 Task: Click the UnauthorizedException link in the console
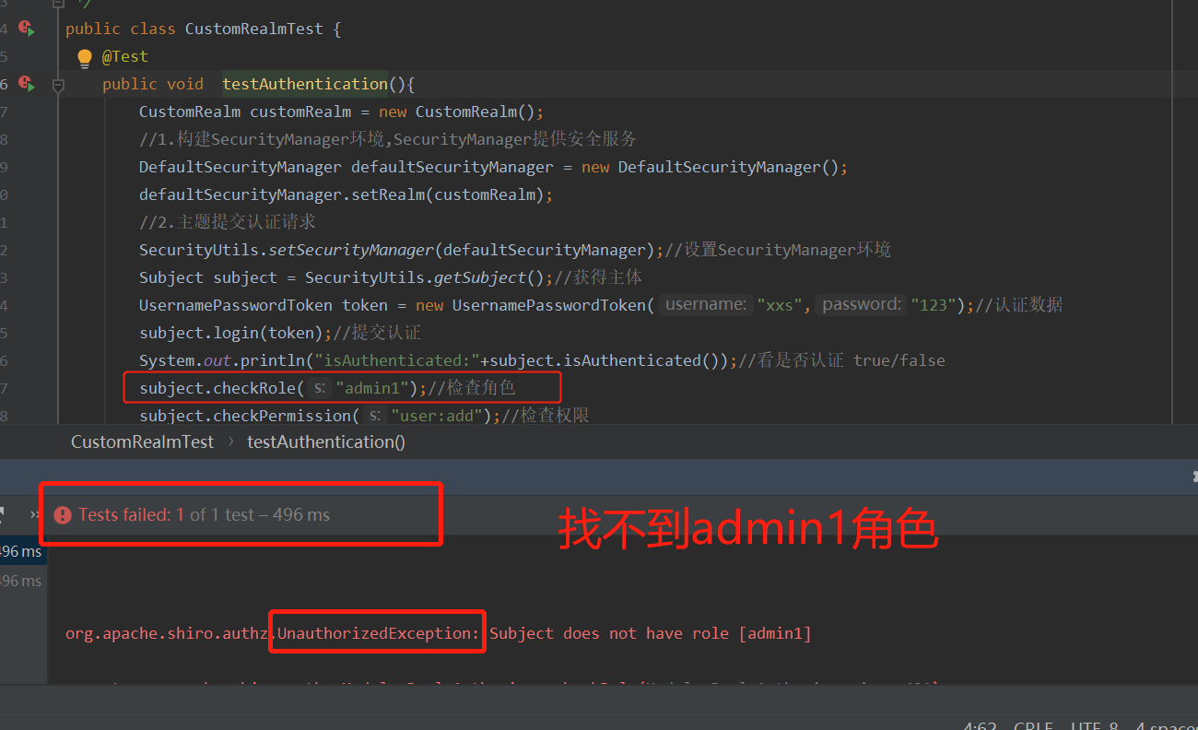pyautogui.click(x=377, y=632)
